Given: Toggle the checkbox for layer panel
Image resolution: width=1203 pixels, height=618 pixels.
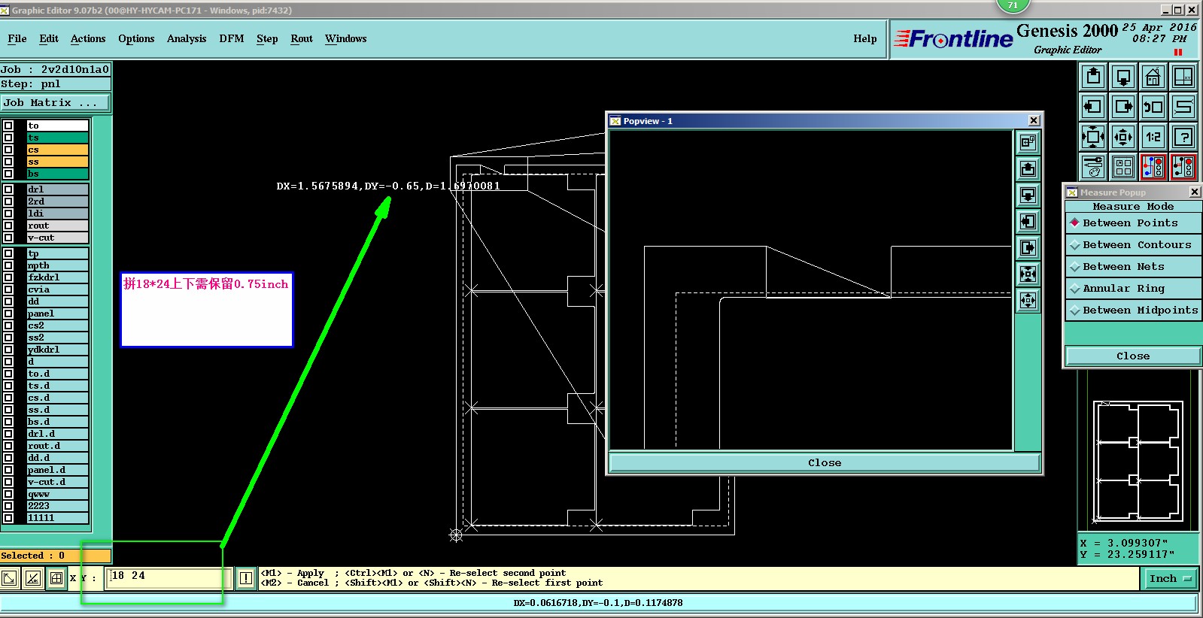Looking at the screenshot, I should [8, 314].
